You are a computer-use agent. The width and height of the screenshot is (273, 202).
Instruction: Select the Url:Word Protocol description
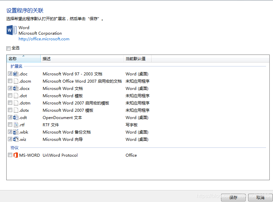point(60,155)
